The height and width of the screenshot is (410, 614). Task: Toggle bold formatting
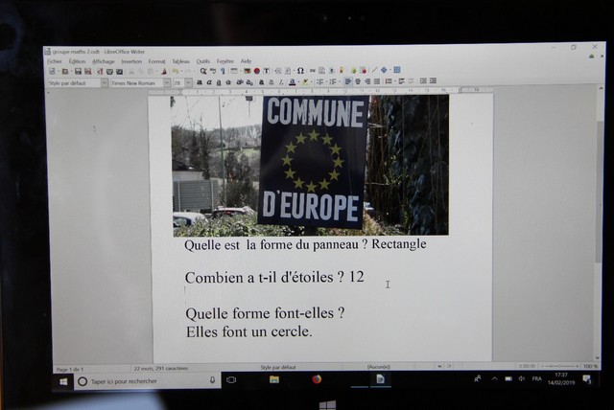tap(199, 82)
